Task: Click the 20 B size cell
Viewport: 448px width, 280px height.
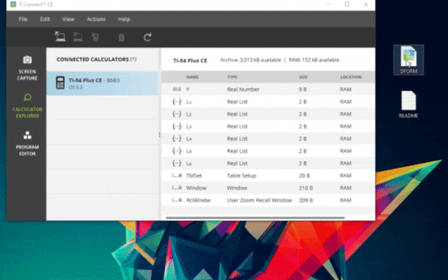Action: tap(305, 175)
